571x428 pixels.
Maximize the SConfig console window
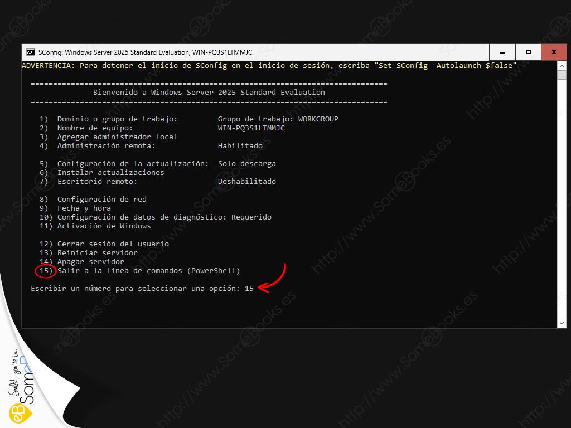528,52
